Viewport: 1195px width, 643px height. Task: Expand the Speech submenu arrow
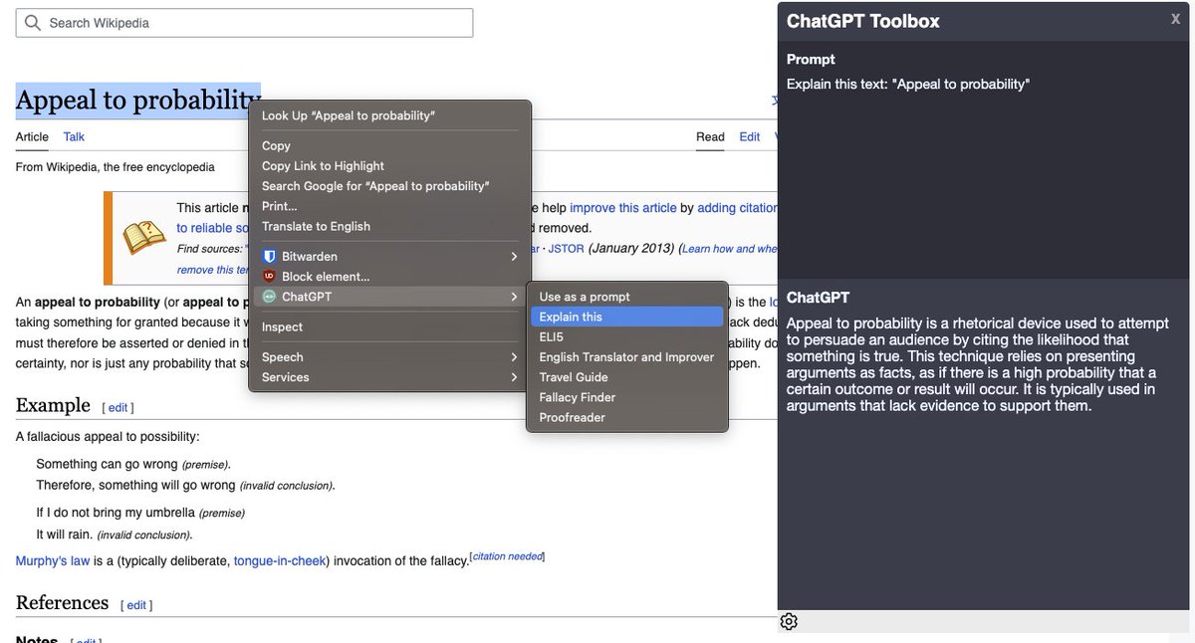click(514, 357)
